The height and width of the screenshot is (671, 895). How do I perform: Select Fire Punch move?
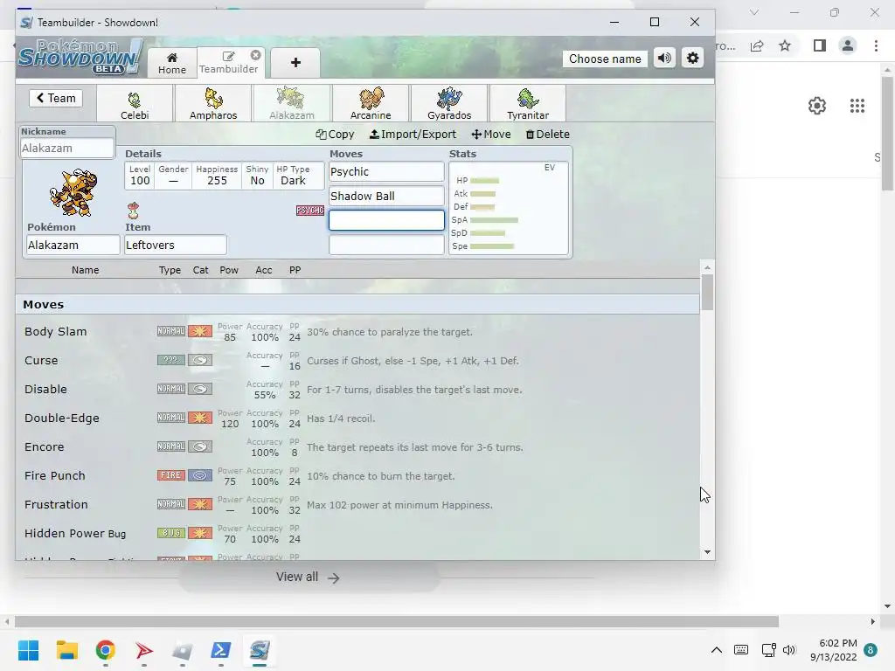click(357, 476)
